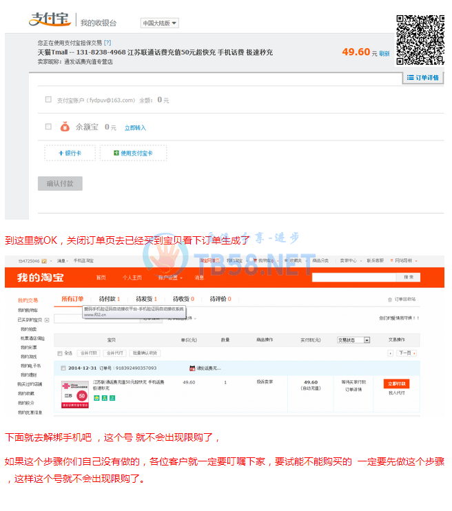
Task: Check the 2014-12-31 order checkbox
Action: [x=63, y=368]
